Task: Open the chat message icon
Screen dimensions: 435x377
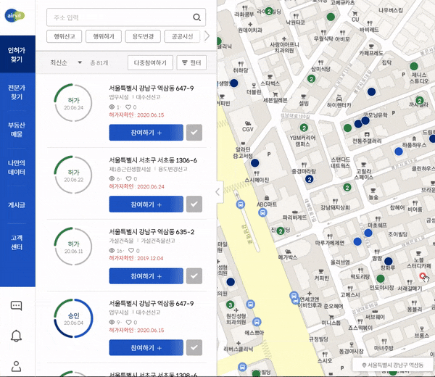Action: click(x=16, y=305)
